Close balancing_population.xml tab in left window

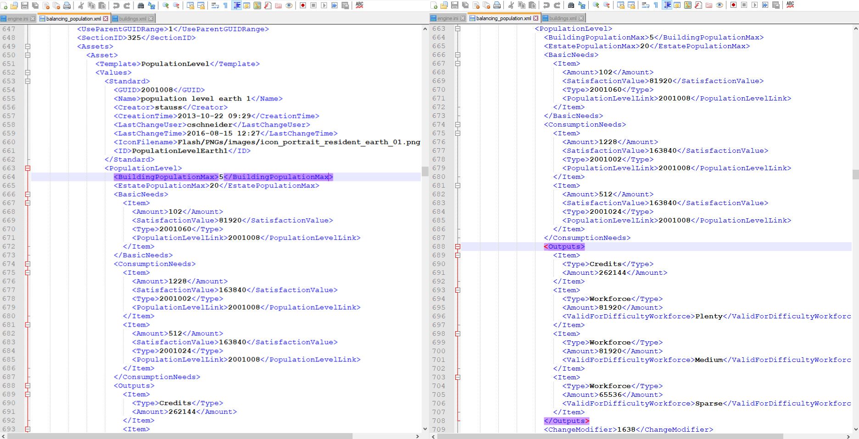(x=106, y=19)
